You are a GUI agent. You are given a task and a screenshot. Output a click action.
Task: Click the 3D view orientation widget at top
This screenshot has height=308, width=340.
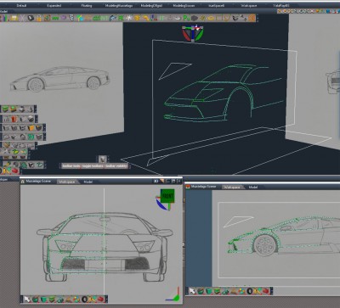tap(193, 33)
